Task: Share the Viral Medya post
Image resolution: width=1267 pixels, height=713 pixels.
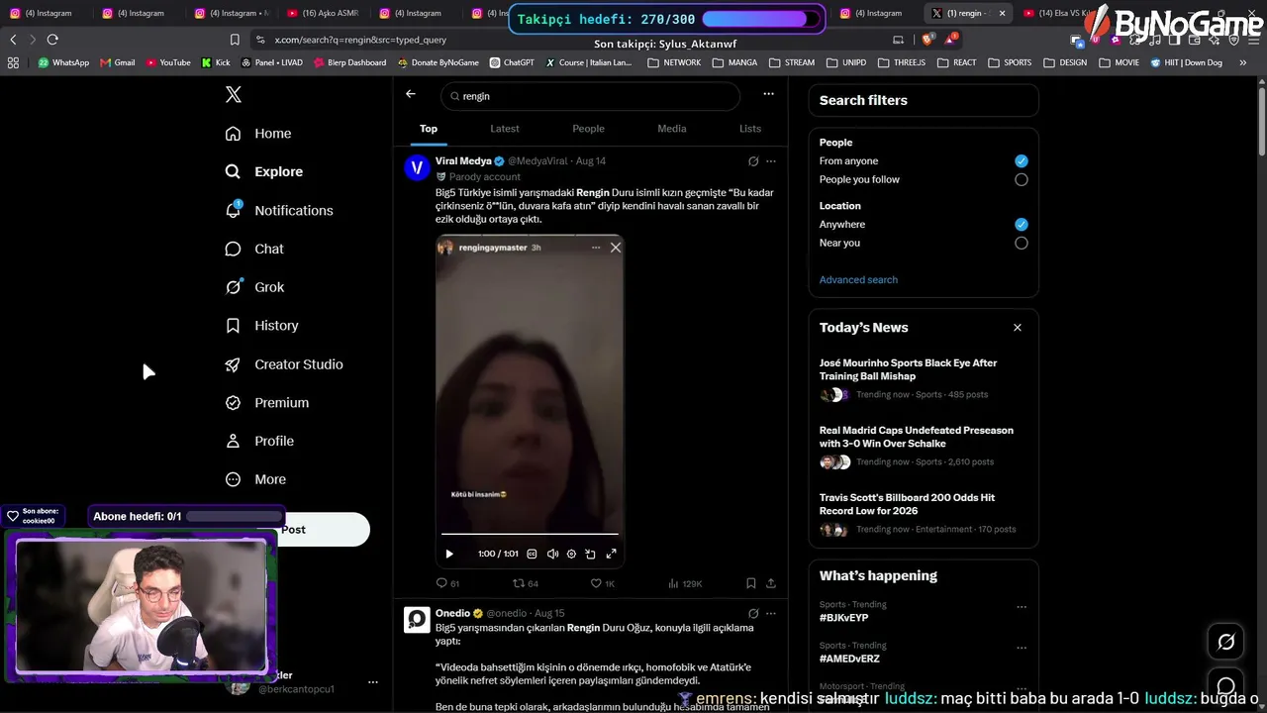Action: 771,583
